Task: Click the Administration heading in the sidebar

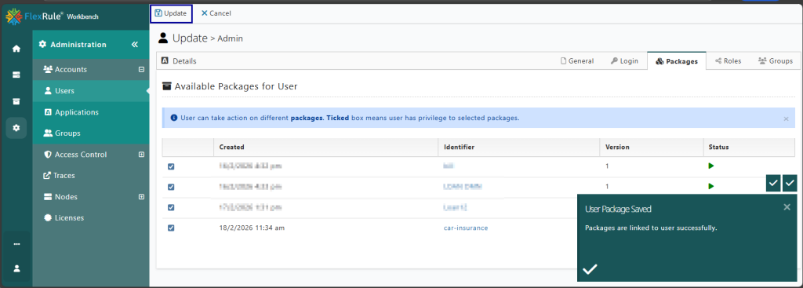Action: coord(78,45)
